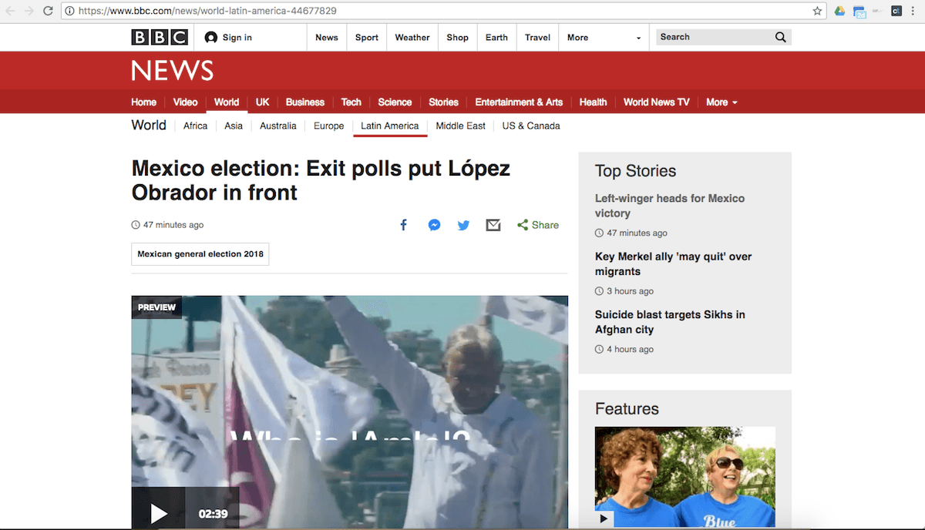Open the green Share options
925x530 pixels.
point(538,225)
